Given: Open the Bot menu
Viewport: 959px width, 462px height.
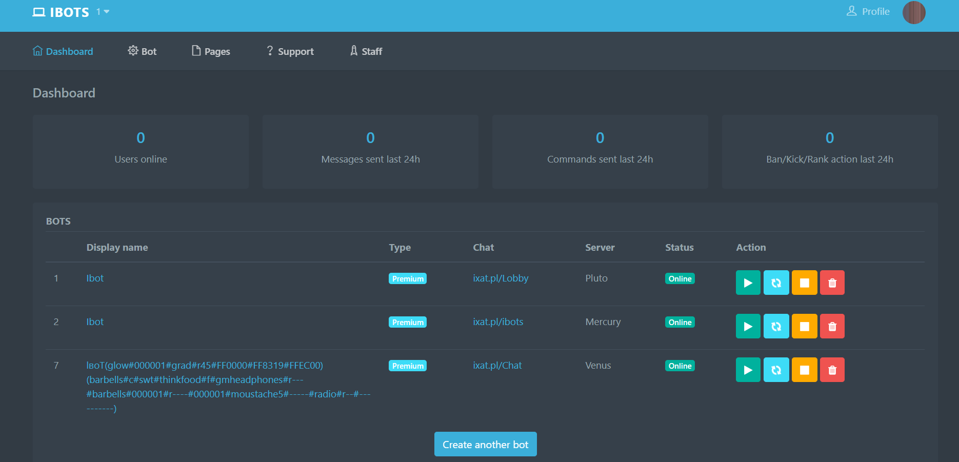Looking at the screenshot, I should 142,51.
